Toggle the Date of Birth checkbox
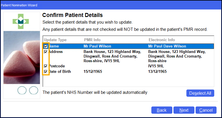 pyautogui.click(x=46, y=72)
